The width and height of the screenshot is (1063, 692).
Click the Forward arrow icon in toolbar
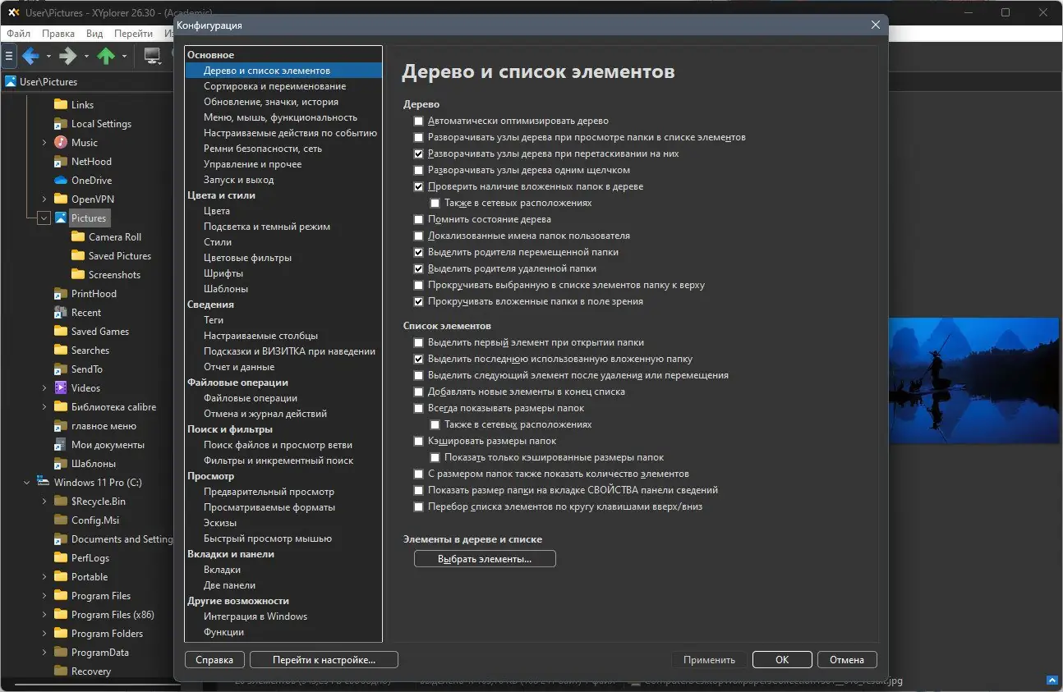coord(68,56)
